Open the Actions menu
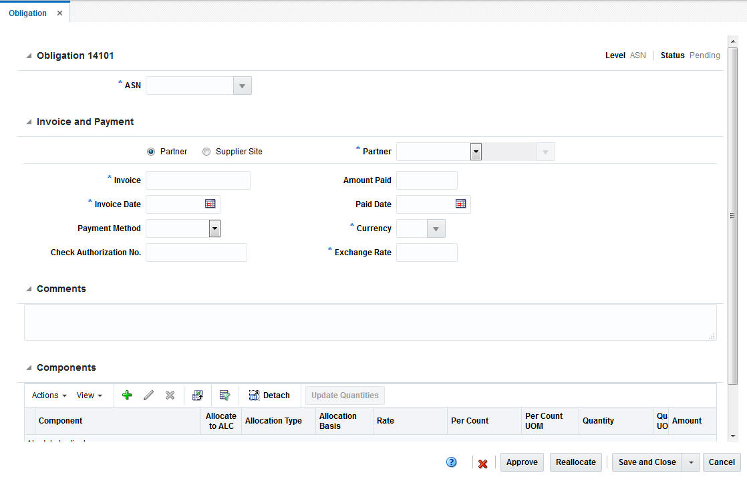 (49, 395)
